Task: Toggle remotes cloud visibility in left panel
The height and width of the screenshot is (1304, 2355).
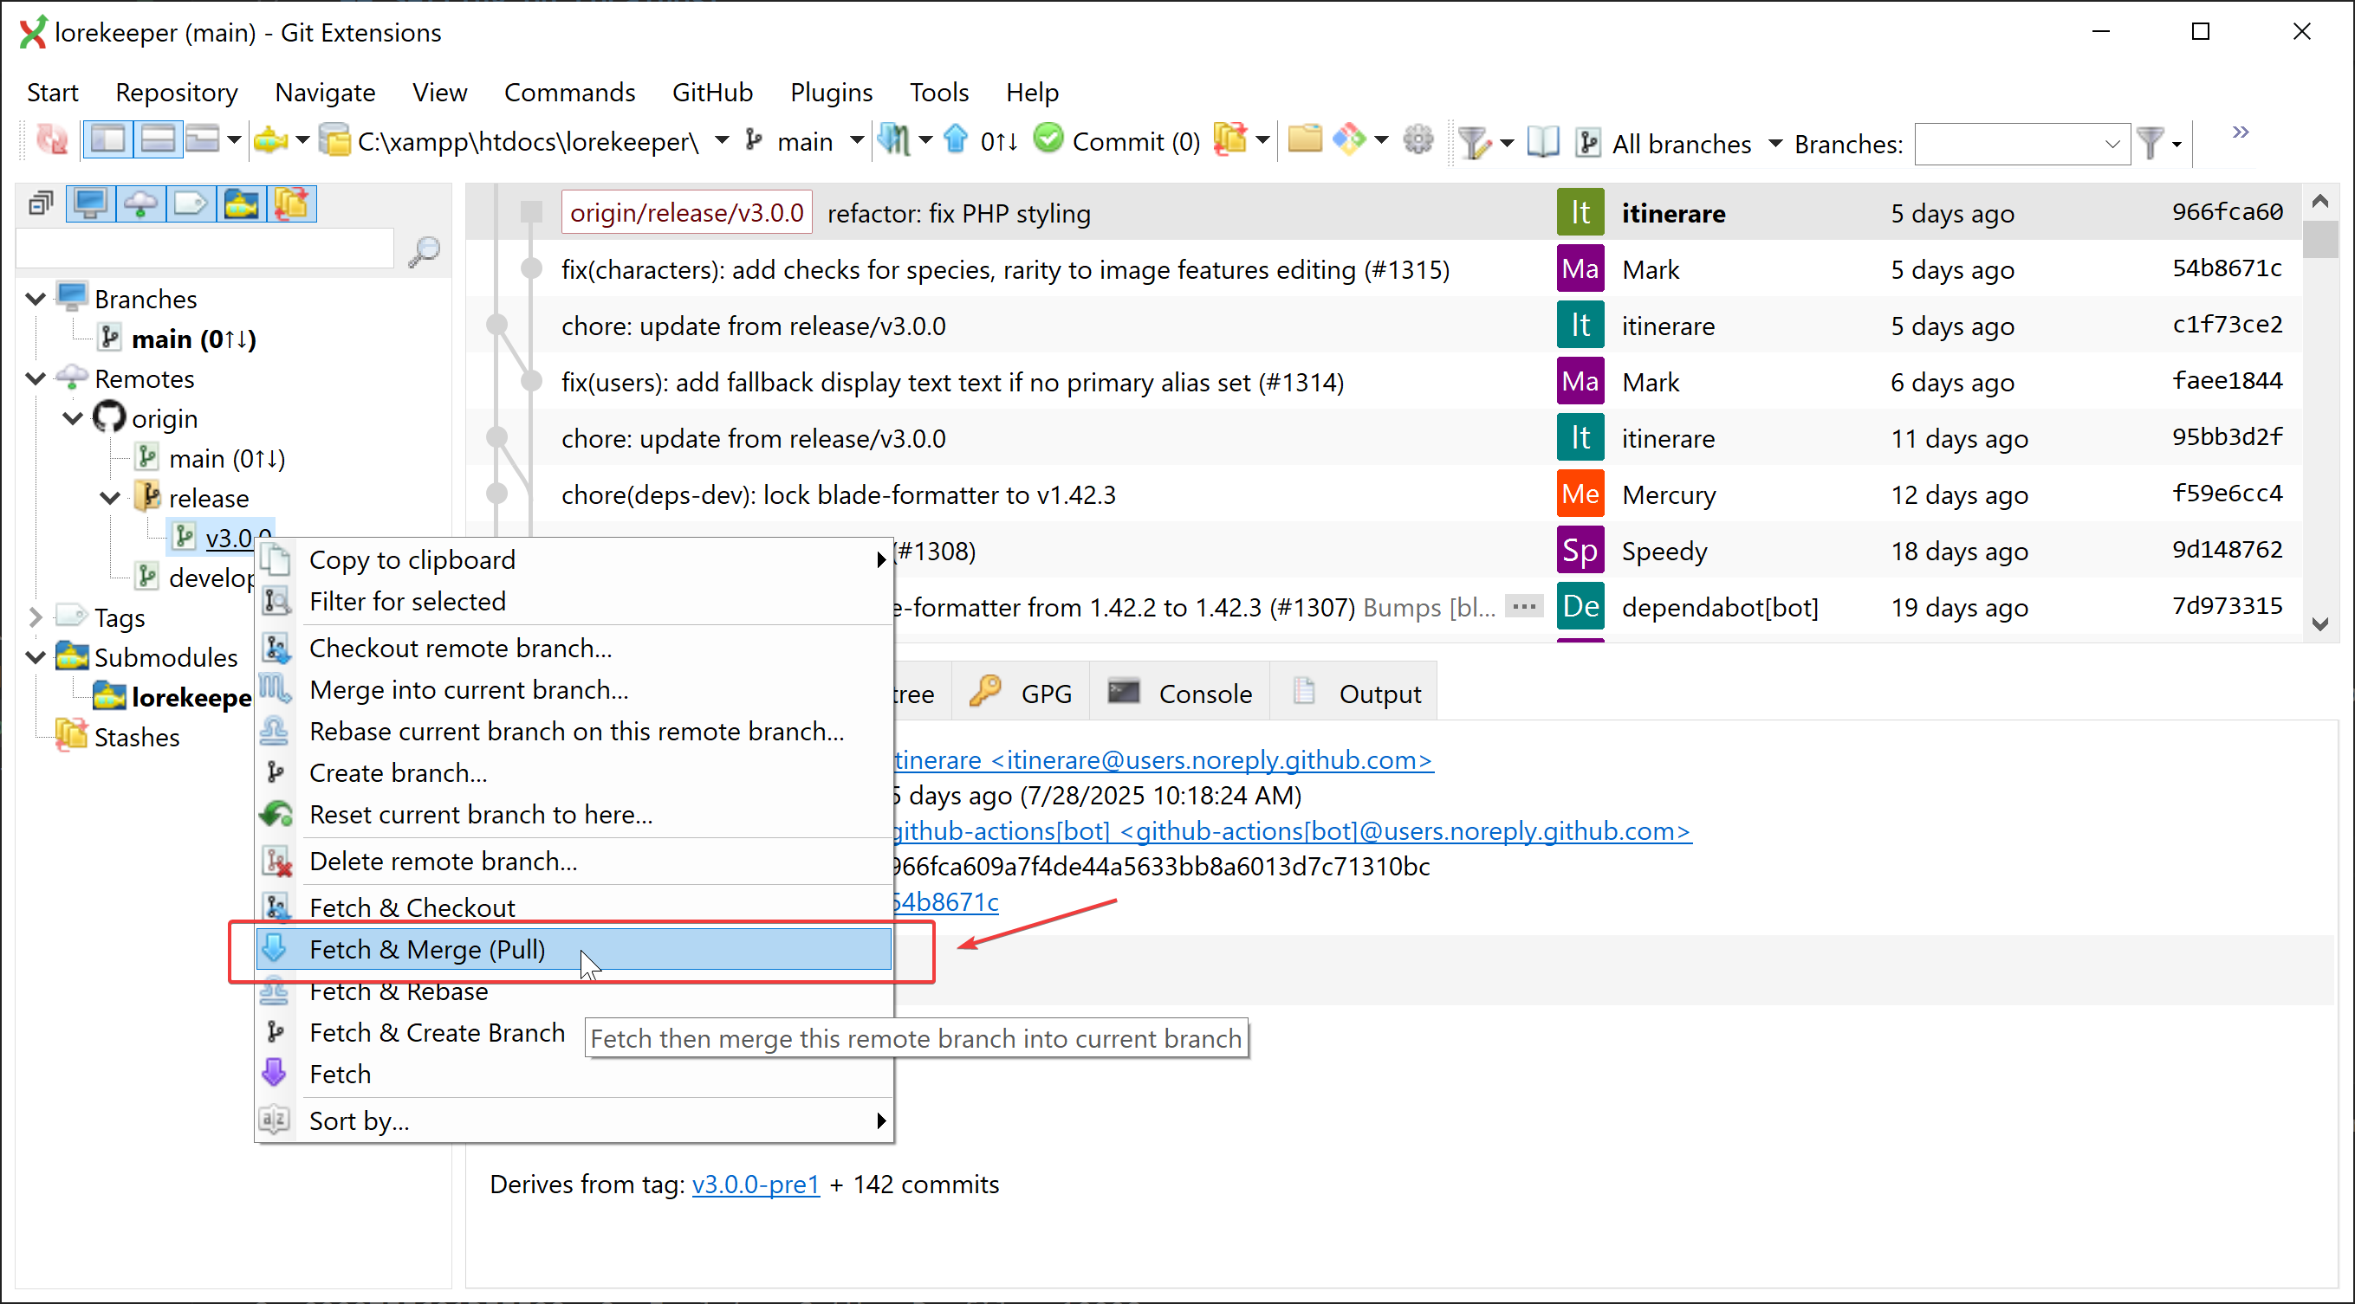Action: coord(140,203)
